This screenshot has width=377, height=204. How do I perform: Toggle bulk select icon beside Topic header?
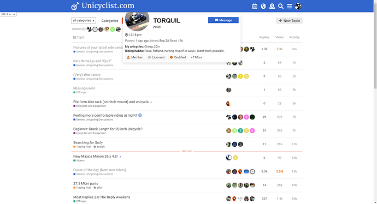pos(74,37)
